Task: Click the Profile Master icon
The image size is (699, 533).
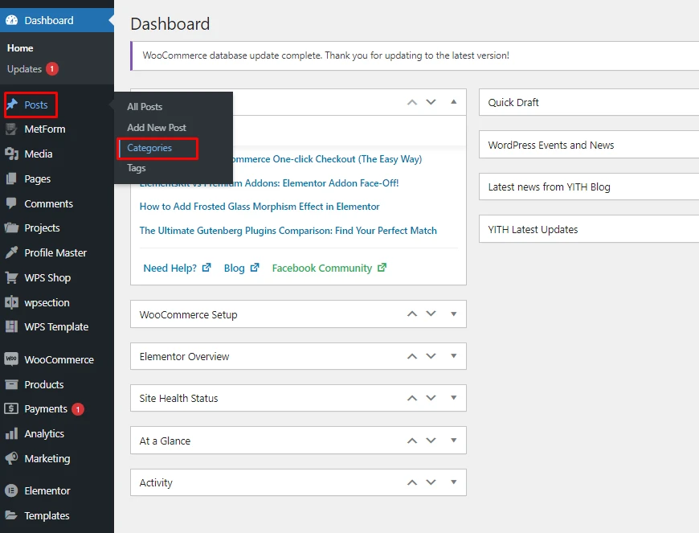Action: [x=11, y=252]
